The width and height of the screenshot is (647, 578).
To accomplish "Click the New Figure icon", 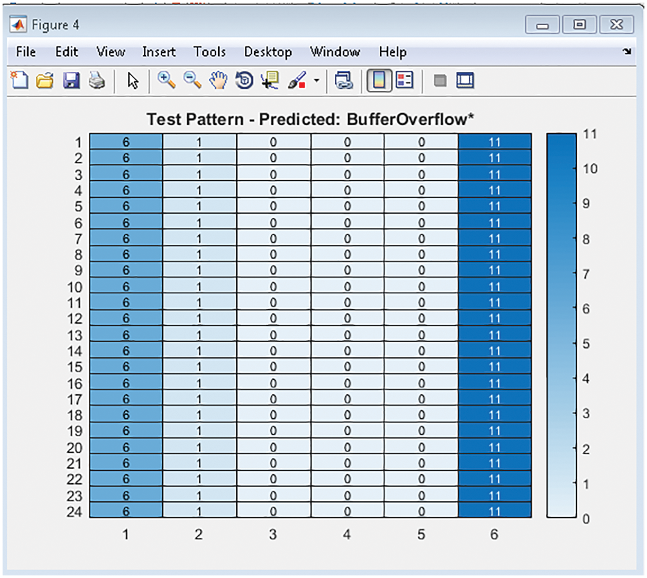I will [20, 81].
